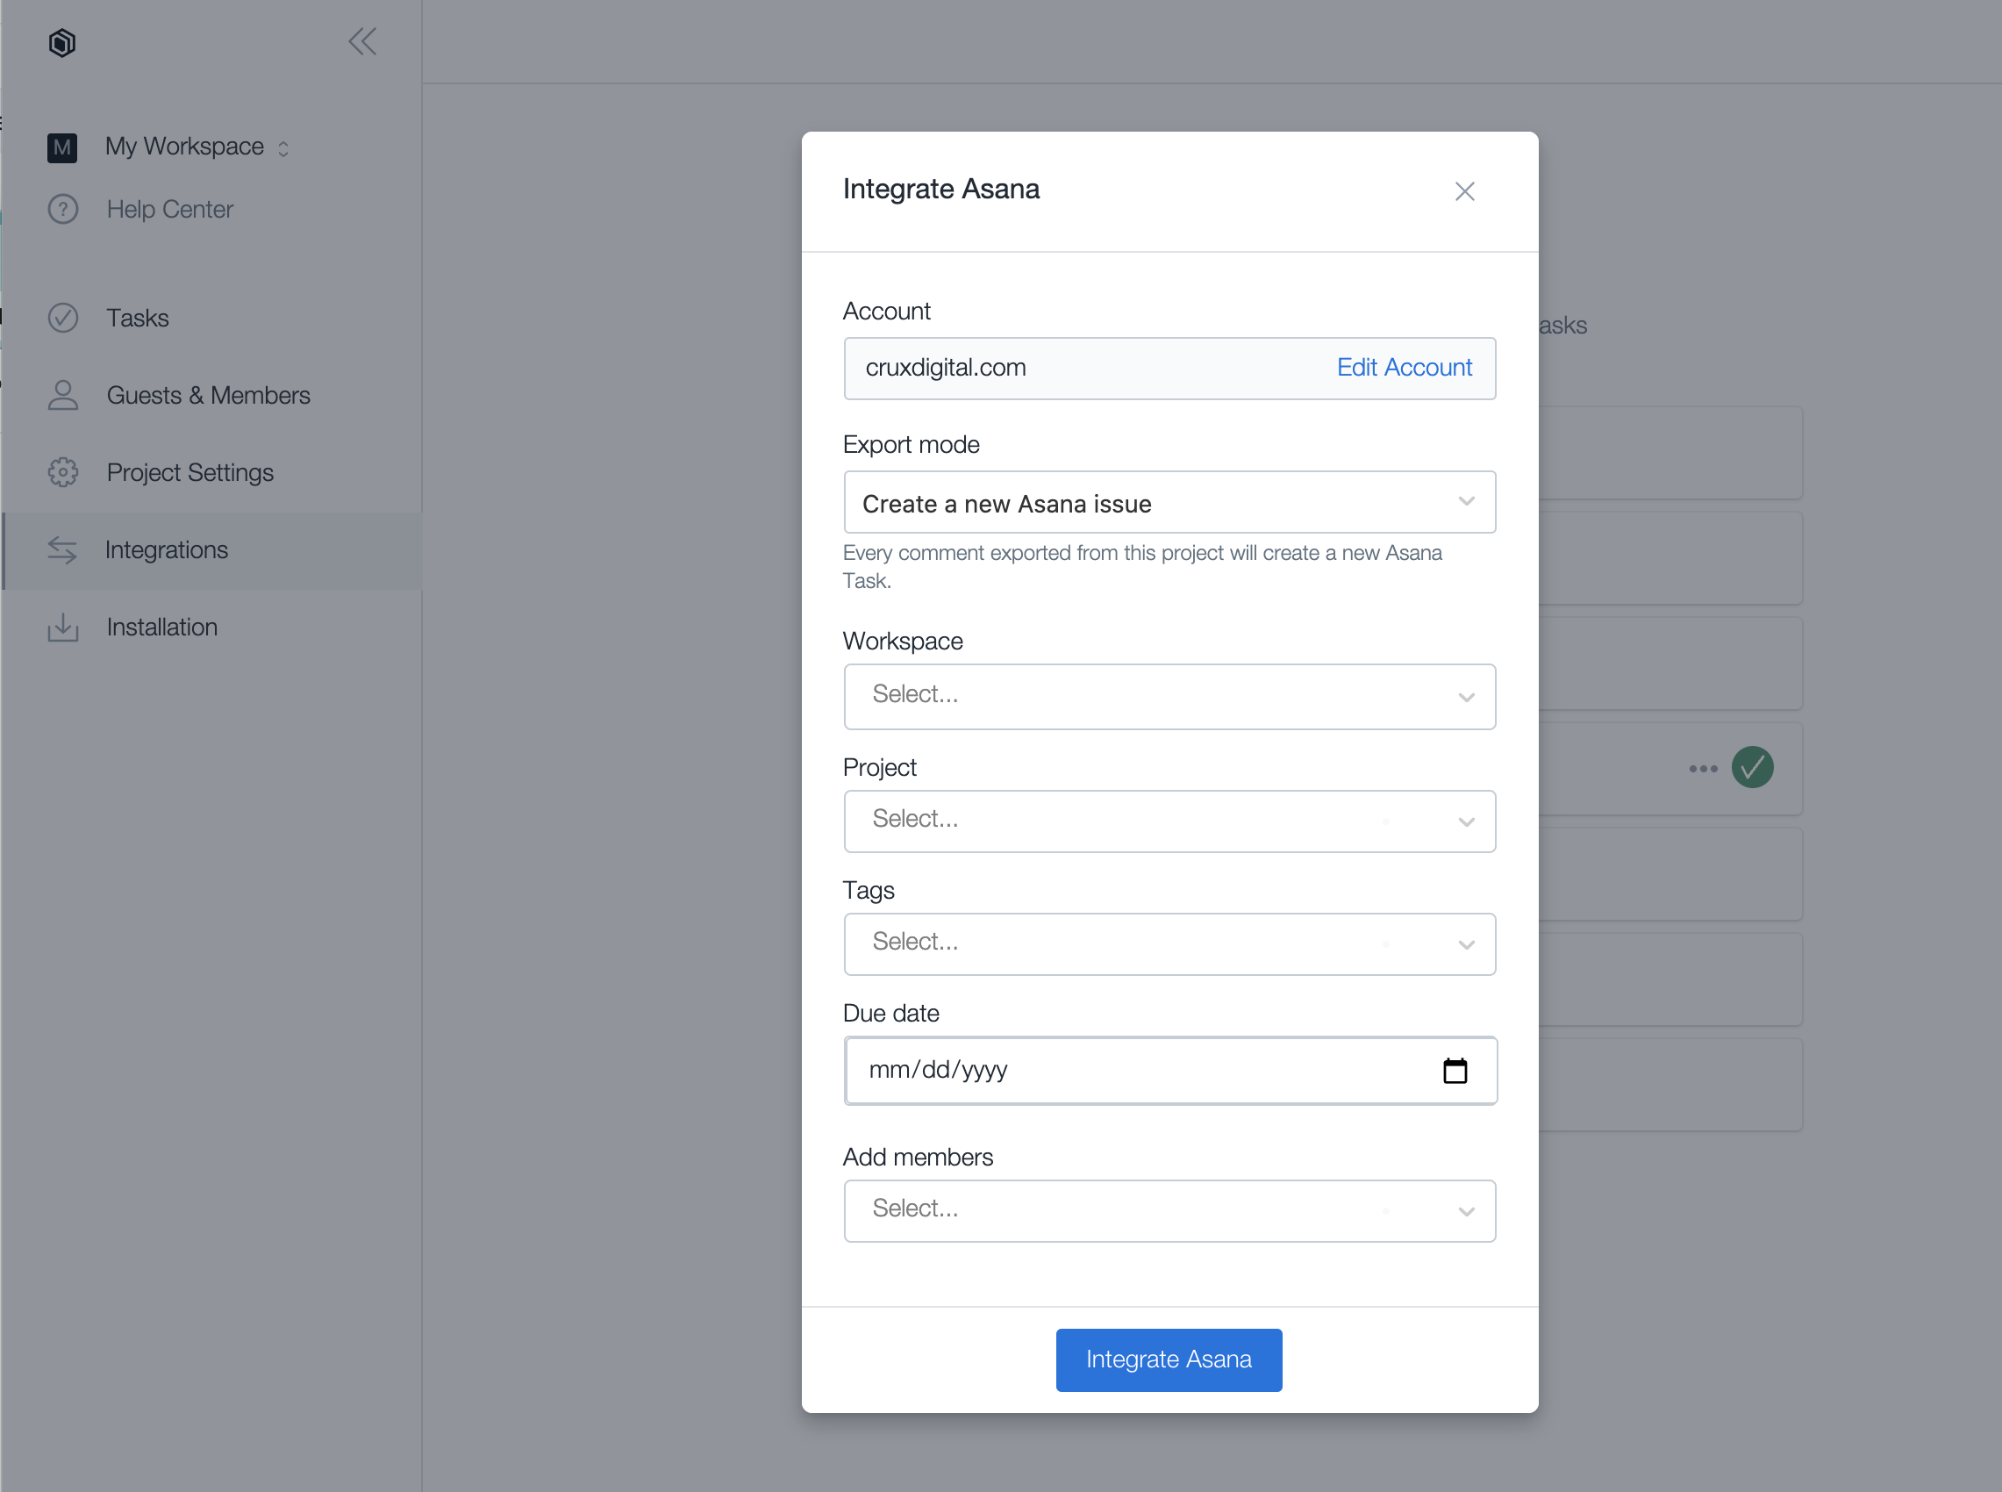Click the Tasks checkmark icon
Image resolution: width=2002 pixels, height=1492 pixels.
click(x=63, y=318)
